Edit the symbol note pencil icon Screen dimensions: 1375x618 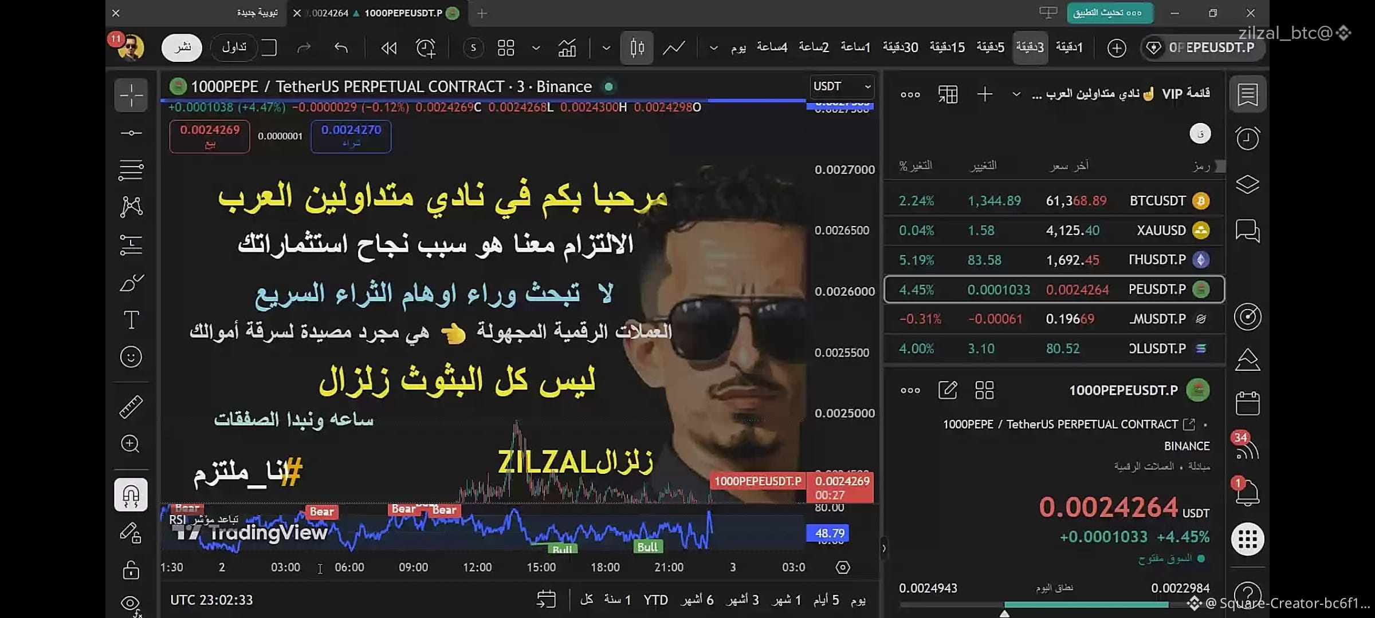(948, 391)
